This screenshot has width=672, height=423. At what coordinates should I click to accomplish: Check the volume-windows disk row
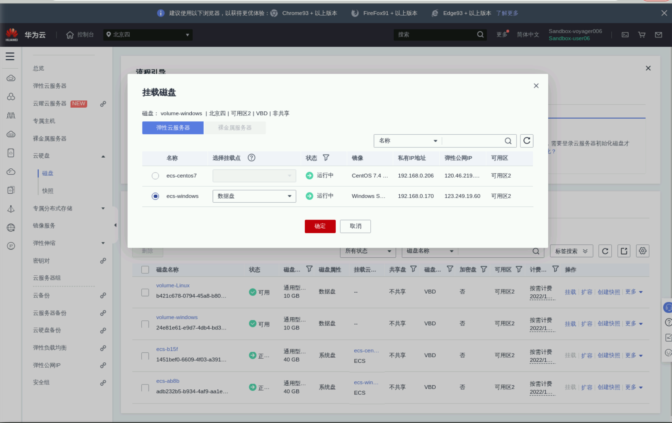145,324
